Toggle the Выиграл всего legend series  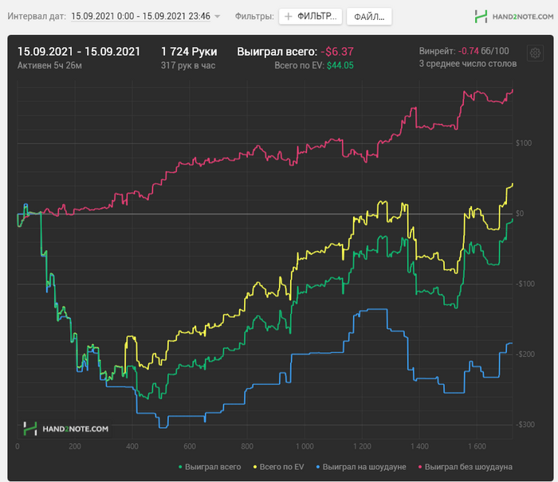tap(210, 467)
